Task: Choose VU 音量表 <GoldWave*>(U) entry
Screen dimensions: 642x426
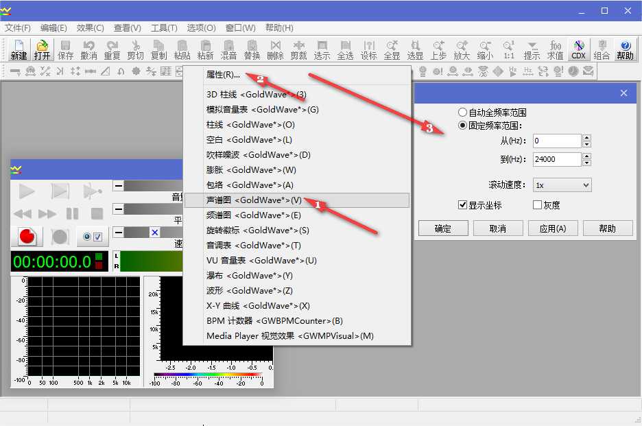Action: pyautogui.click(x=297, y=261)
